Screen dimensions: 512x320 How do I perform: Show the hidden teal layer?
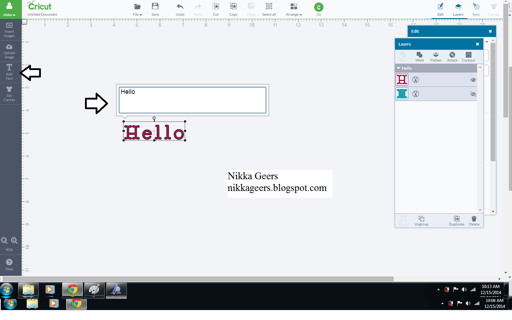point(473,94)
